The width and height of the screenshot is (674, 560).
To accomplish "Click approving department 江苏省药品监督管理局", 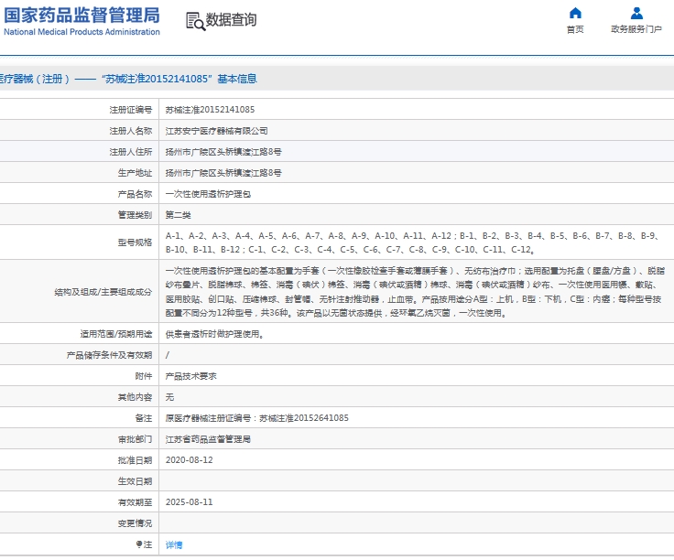I will 208,439.
